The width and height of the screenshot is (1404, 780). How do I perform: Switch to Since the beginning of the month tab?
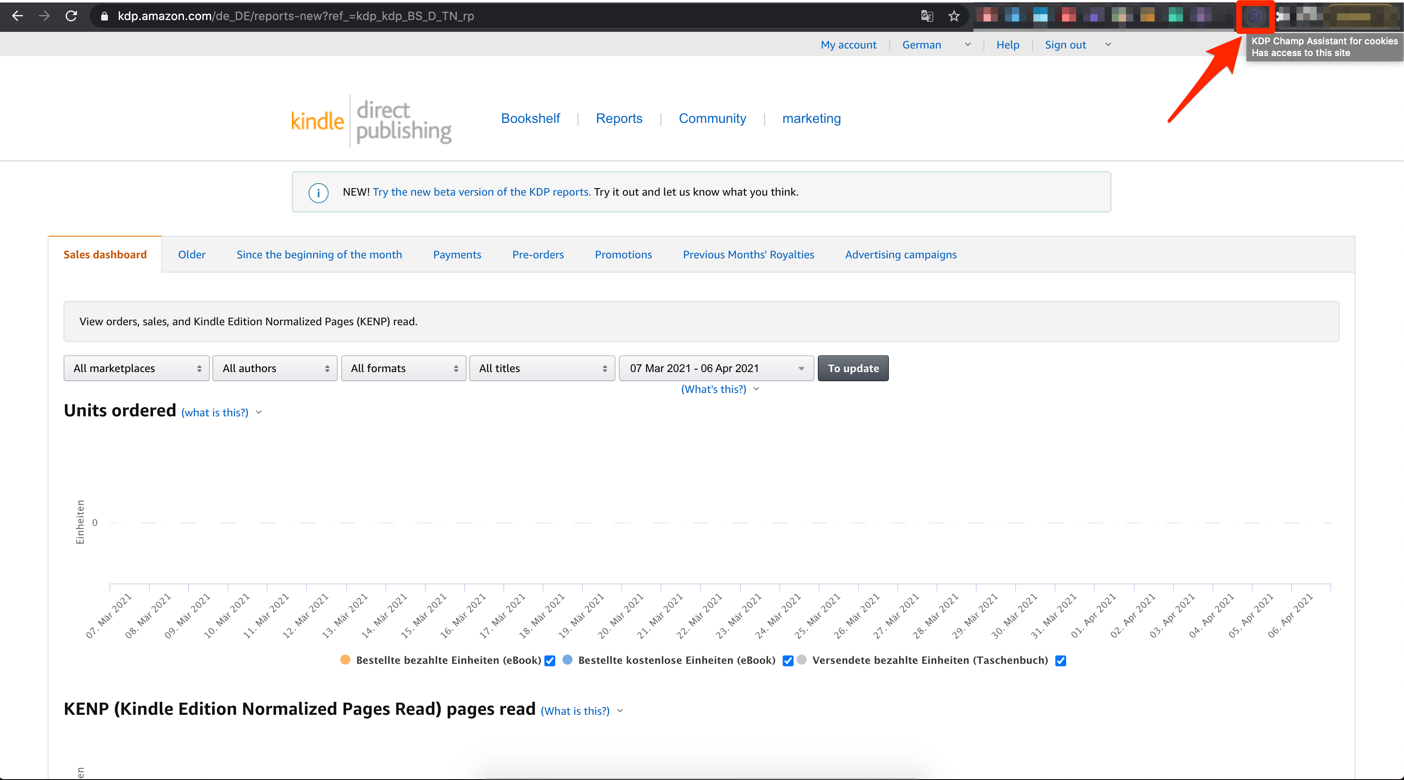coord(319,255)
